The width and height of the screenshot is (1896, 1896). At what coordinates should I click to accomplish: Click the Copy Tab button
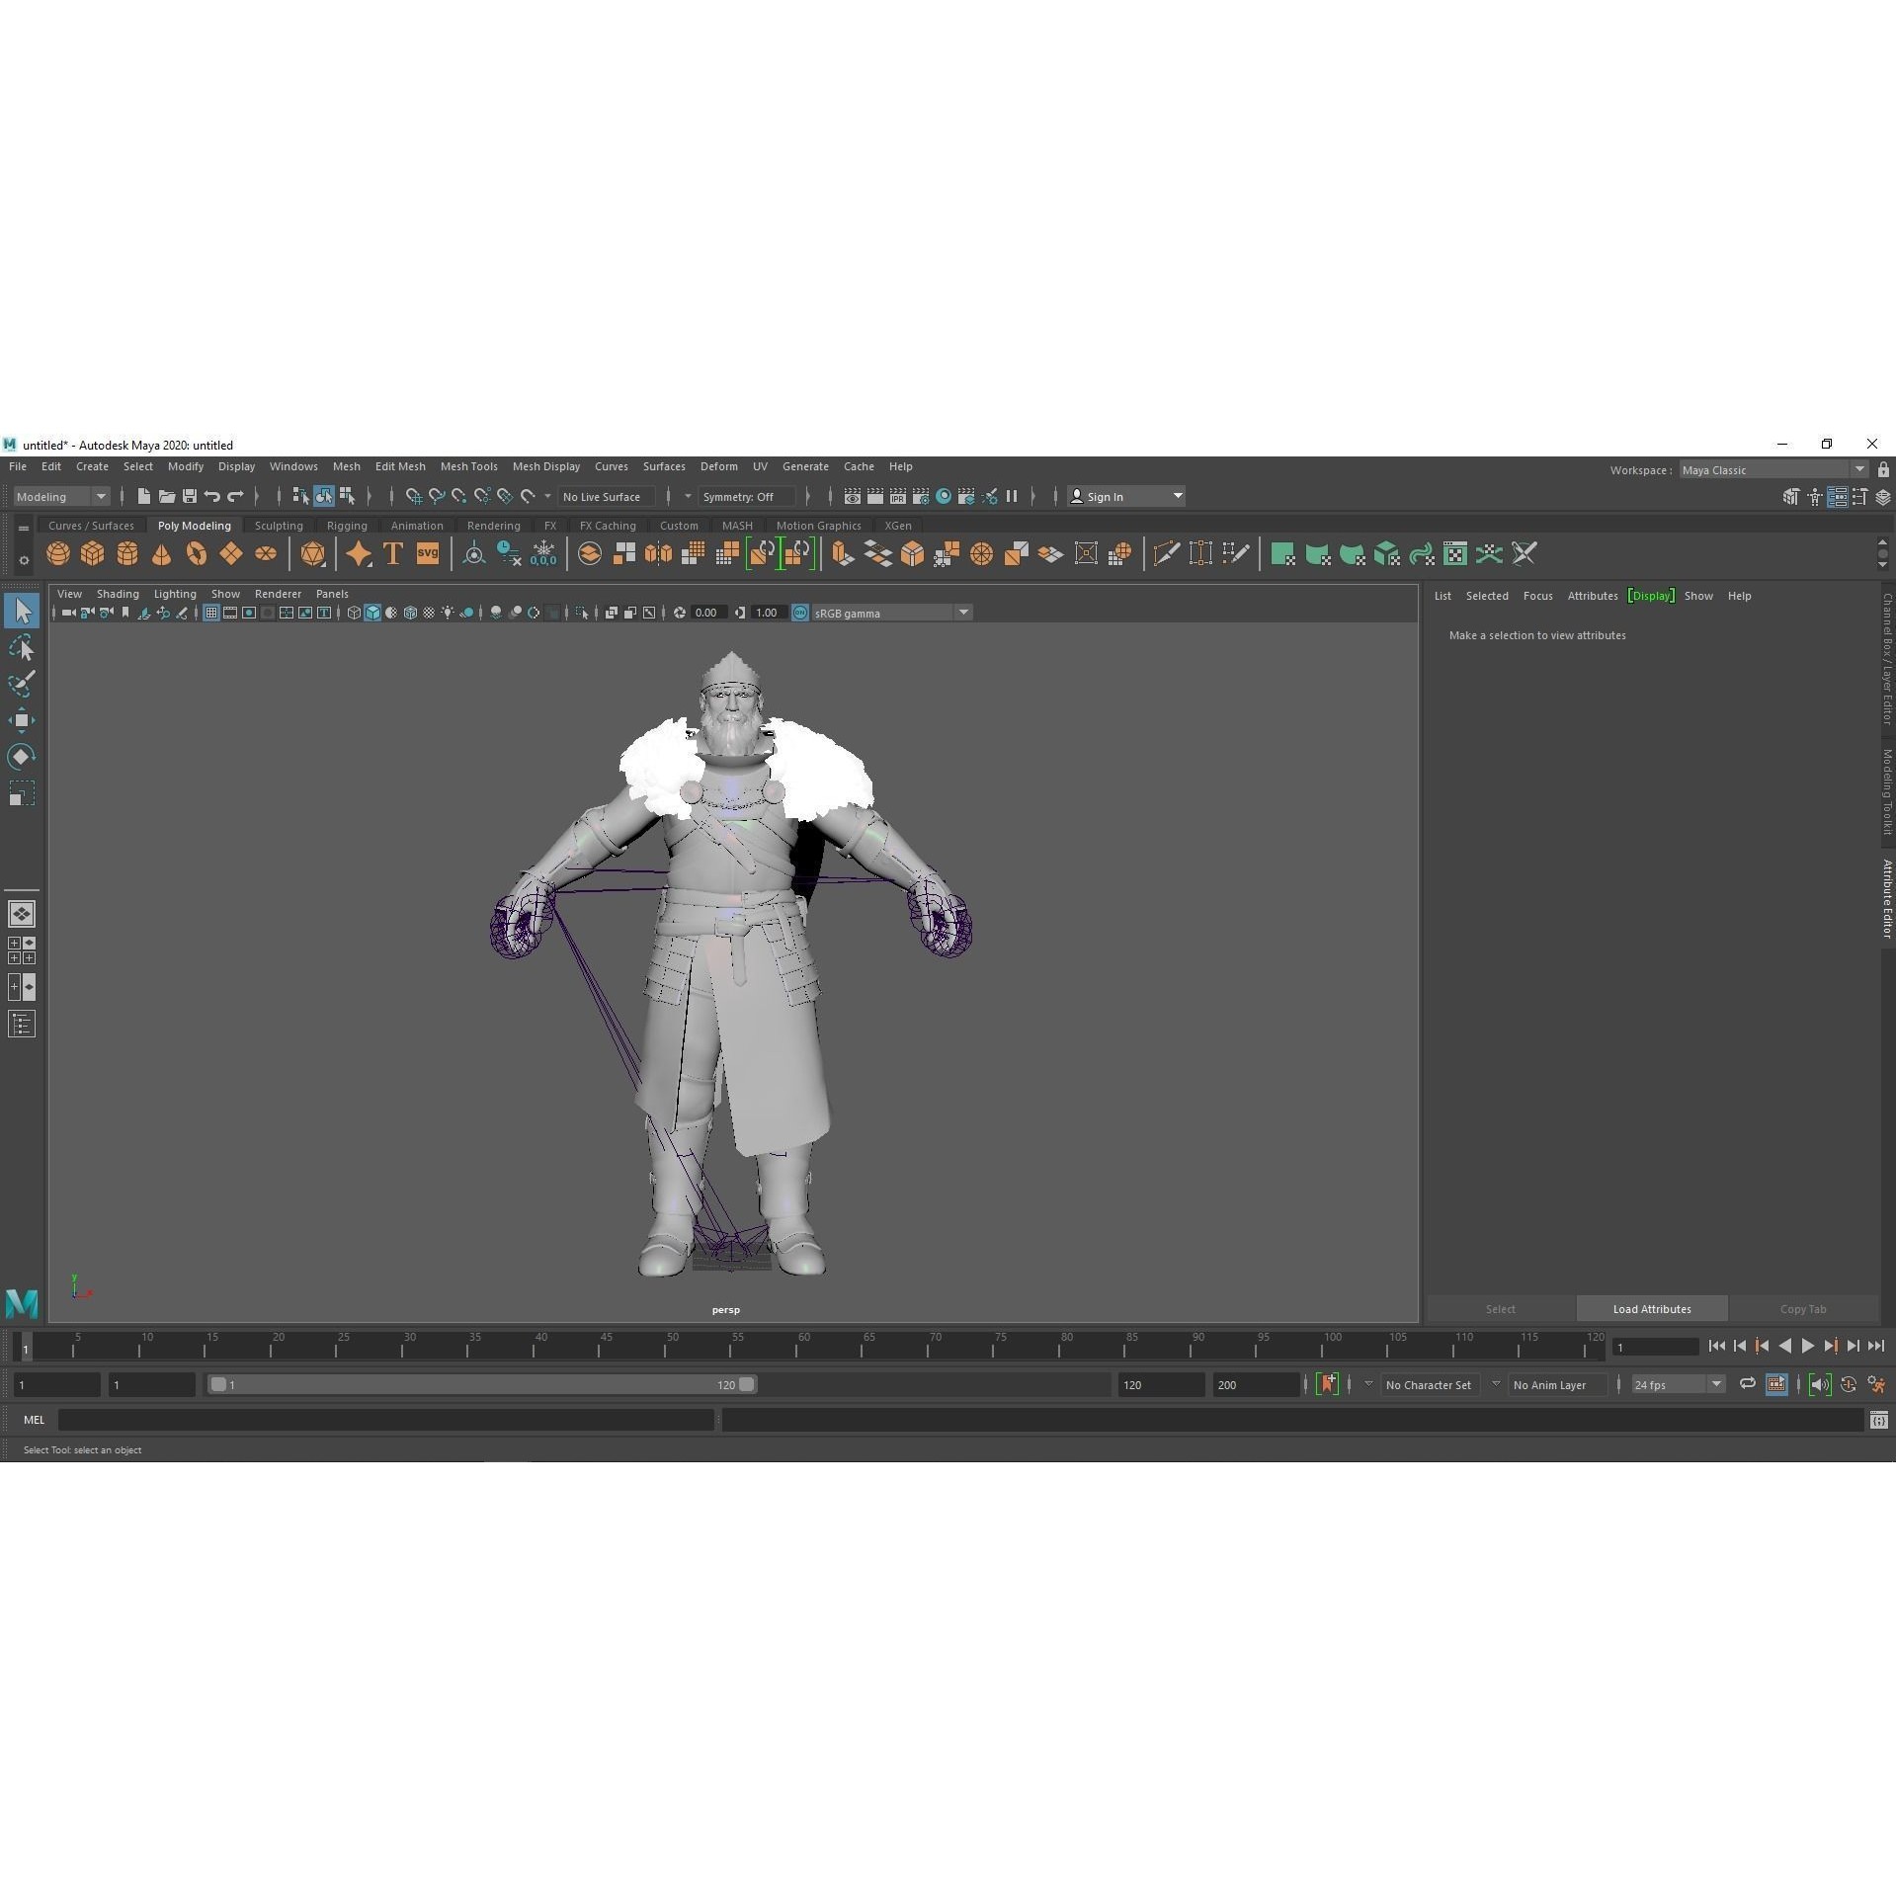point(1802,1308)
